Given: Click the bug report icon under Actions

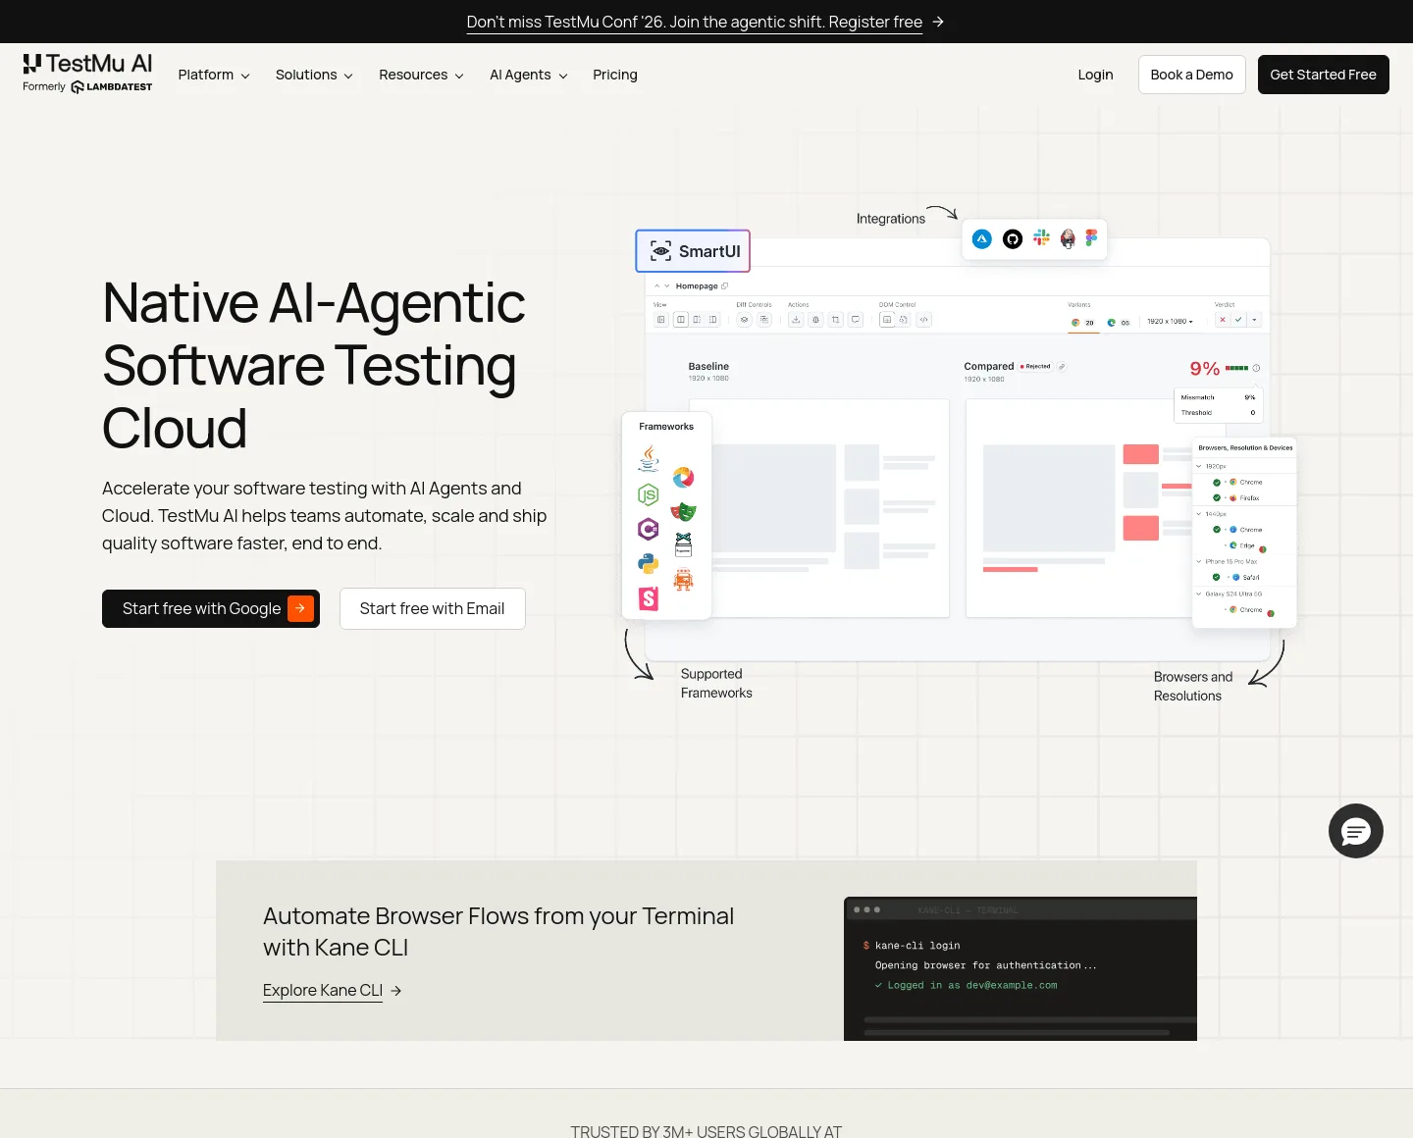Looking at the screenshot, I should coord(815,320).
